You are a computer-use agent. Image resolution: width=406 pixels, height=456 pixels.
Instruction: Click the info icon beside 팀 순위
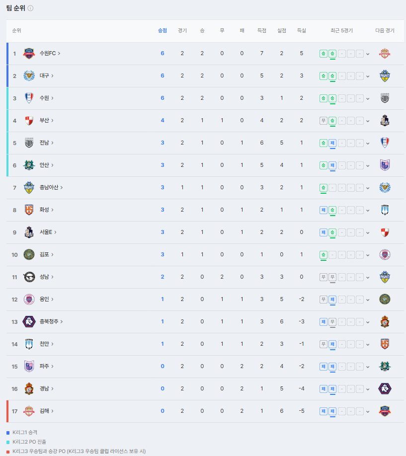click(30, 8)
